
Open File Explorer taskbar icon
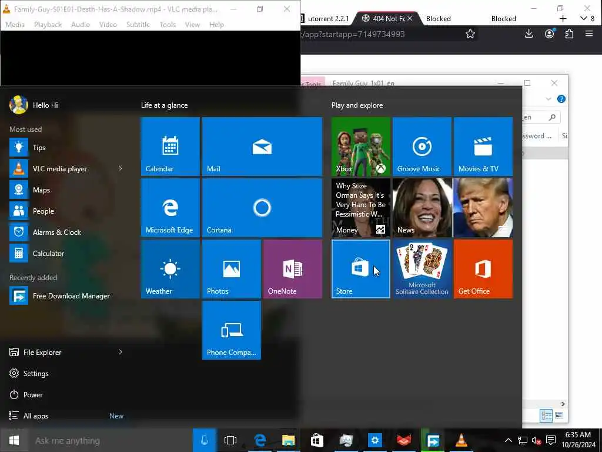(x=288, y=440)
